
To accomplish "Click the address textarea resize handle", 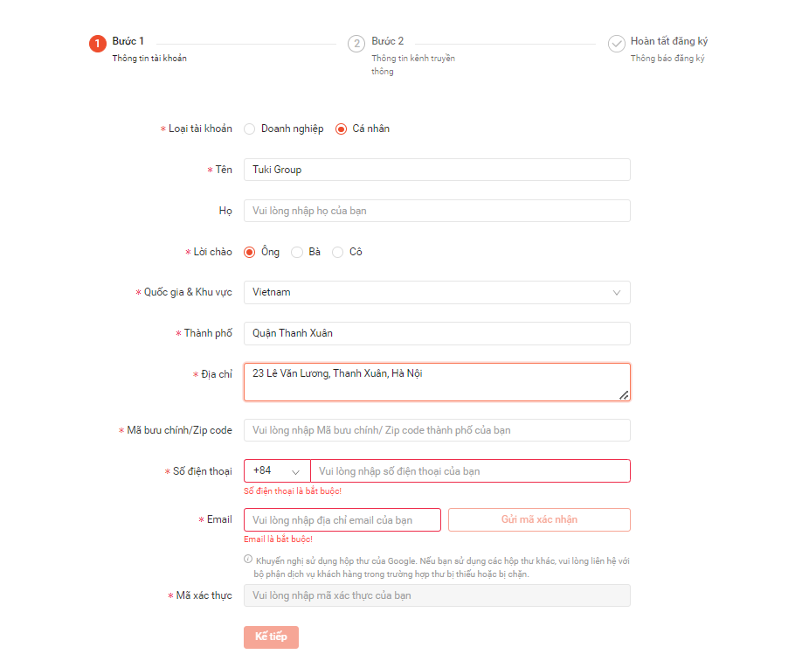I will tap(624, 395).
